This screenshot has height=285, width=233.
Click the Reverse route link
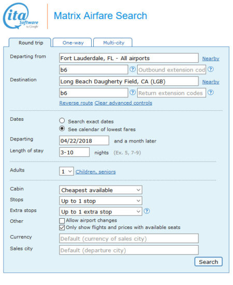point(76,103)
